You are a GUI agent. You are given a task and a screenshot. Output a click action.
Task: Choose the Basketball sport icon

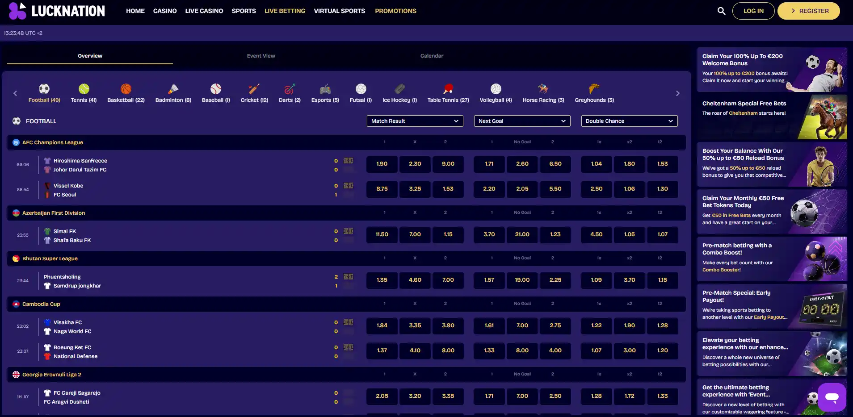point(126,89)
